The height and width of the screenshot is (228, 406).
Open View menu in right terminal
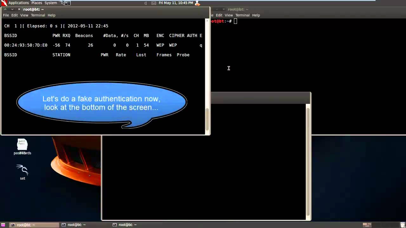pyautogui.click(x=229, y=15)
